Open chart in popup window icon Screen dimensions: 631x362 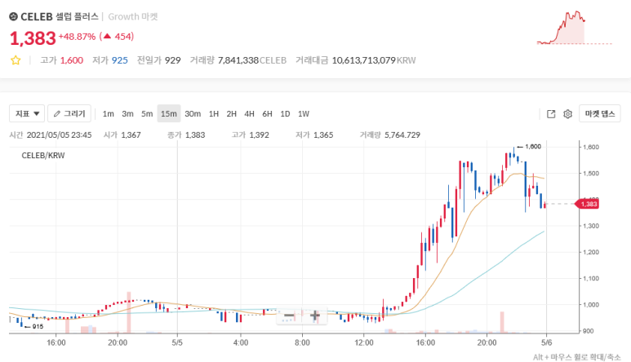coord(551,113)
